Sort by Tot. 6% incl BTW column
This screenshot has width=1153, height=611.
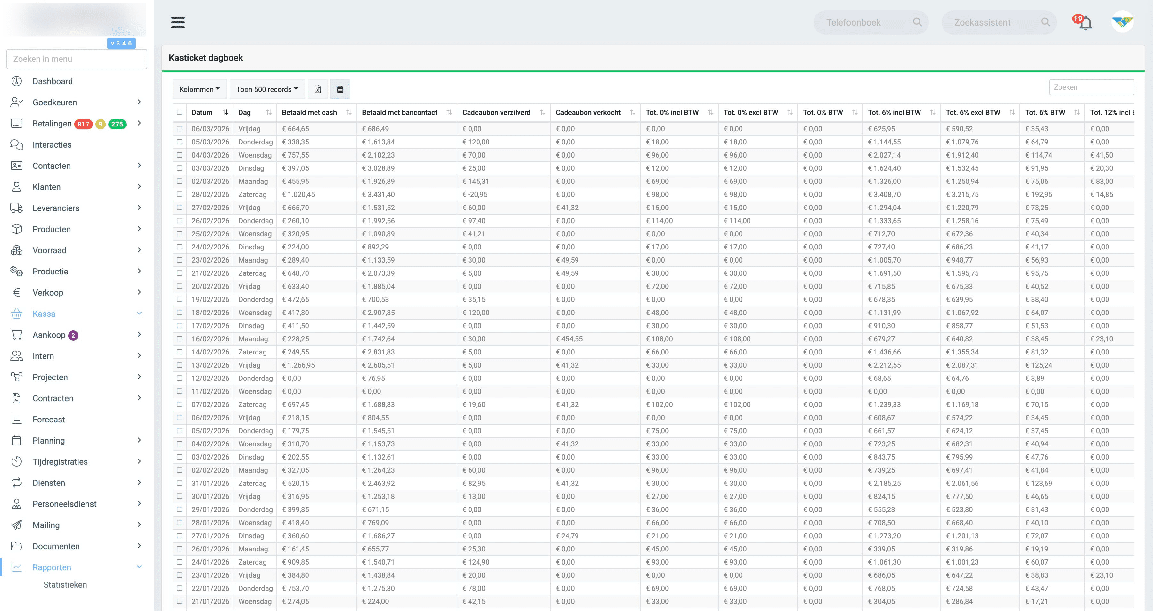pyautogui.click(x=902, y=112)
